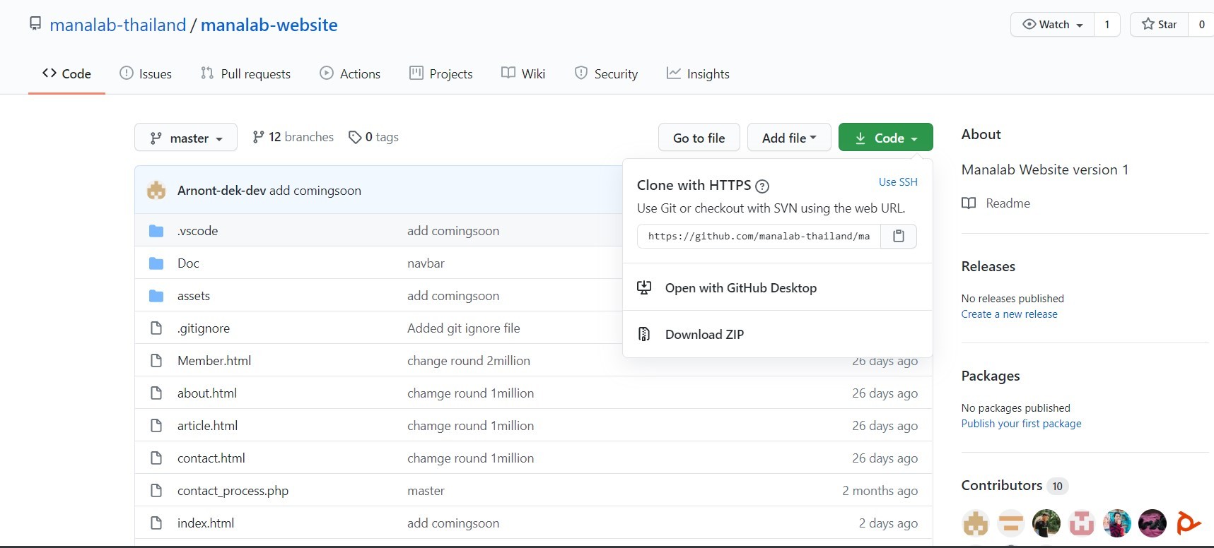Viewport: 1214px width, 548px height.
Task: Copy the HTTPS clone URL to clipboard
Action: 898,236
